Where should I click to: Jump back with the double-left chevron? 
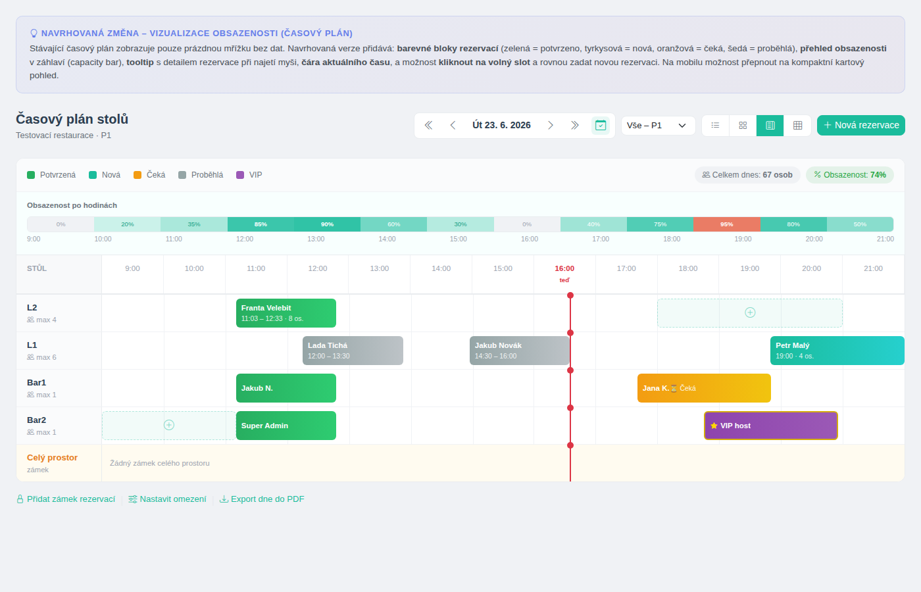pos(428,125)
